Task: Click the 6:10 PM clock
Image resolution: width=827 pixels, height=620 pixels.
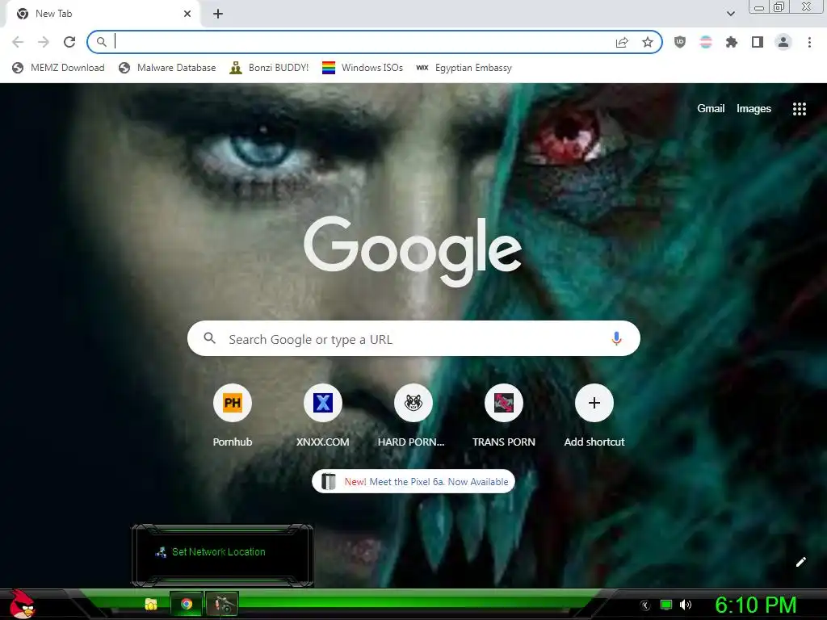Action: point(756,605)
